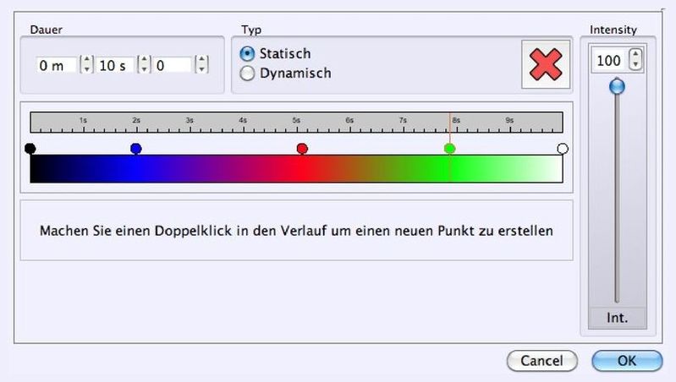Decrease Intensity with stepper down arrow

[635, 64]
